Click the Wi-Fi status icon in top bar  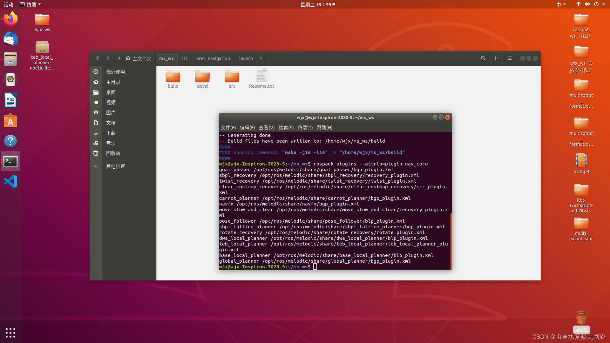578,4
